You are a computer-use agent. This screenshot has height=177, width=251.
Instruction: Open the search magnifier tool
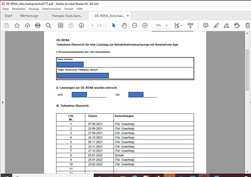[x=48, y=26]
